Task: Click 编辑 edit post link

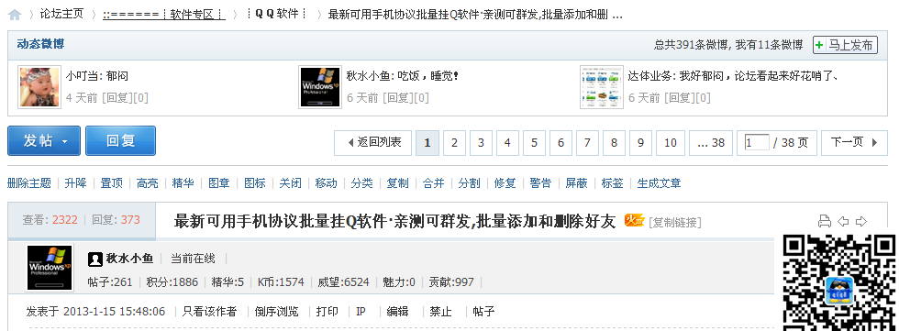Action: pos(397,312)
